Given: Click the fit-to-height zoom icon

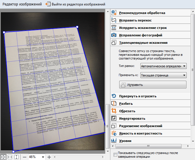Looking at the screenshot, I should click(x=16, y=157).
